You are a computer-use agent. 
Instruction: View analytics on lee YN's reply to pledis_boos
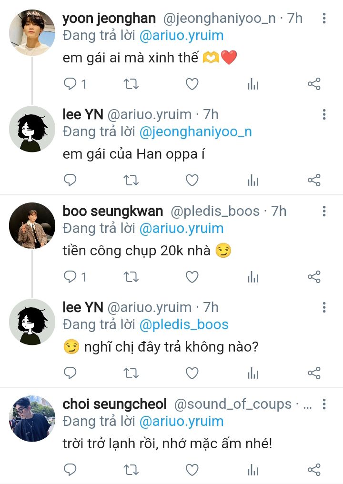click(253, 373)
